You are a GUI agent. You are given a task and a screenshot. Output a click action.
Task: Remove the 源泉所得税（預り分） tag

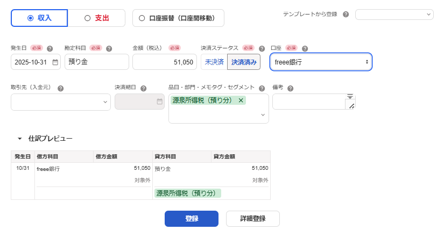click(241, 100)
